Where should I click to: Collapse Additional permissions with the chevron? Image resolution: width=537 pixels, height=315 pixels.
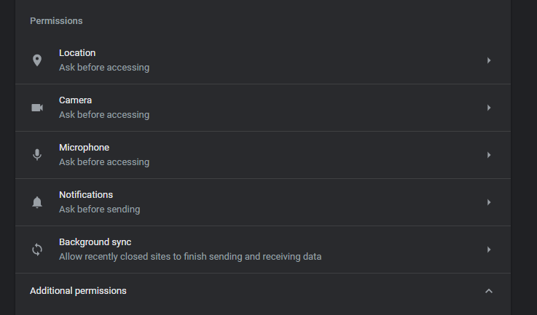tap(489, 291)
